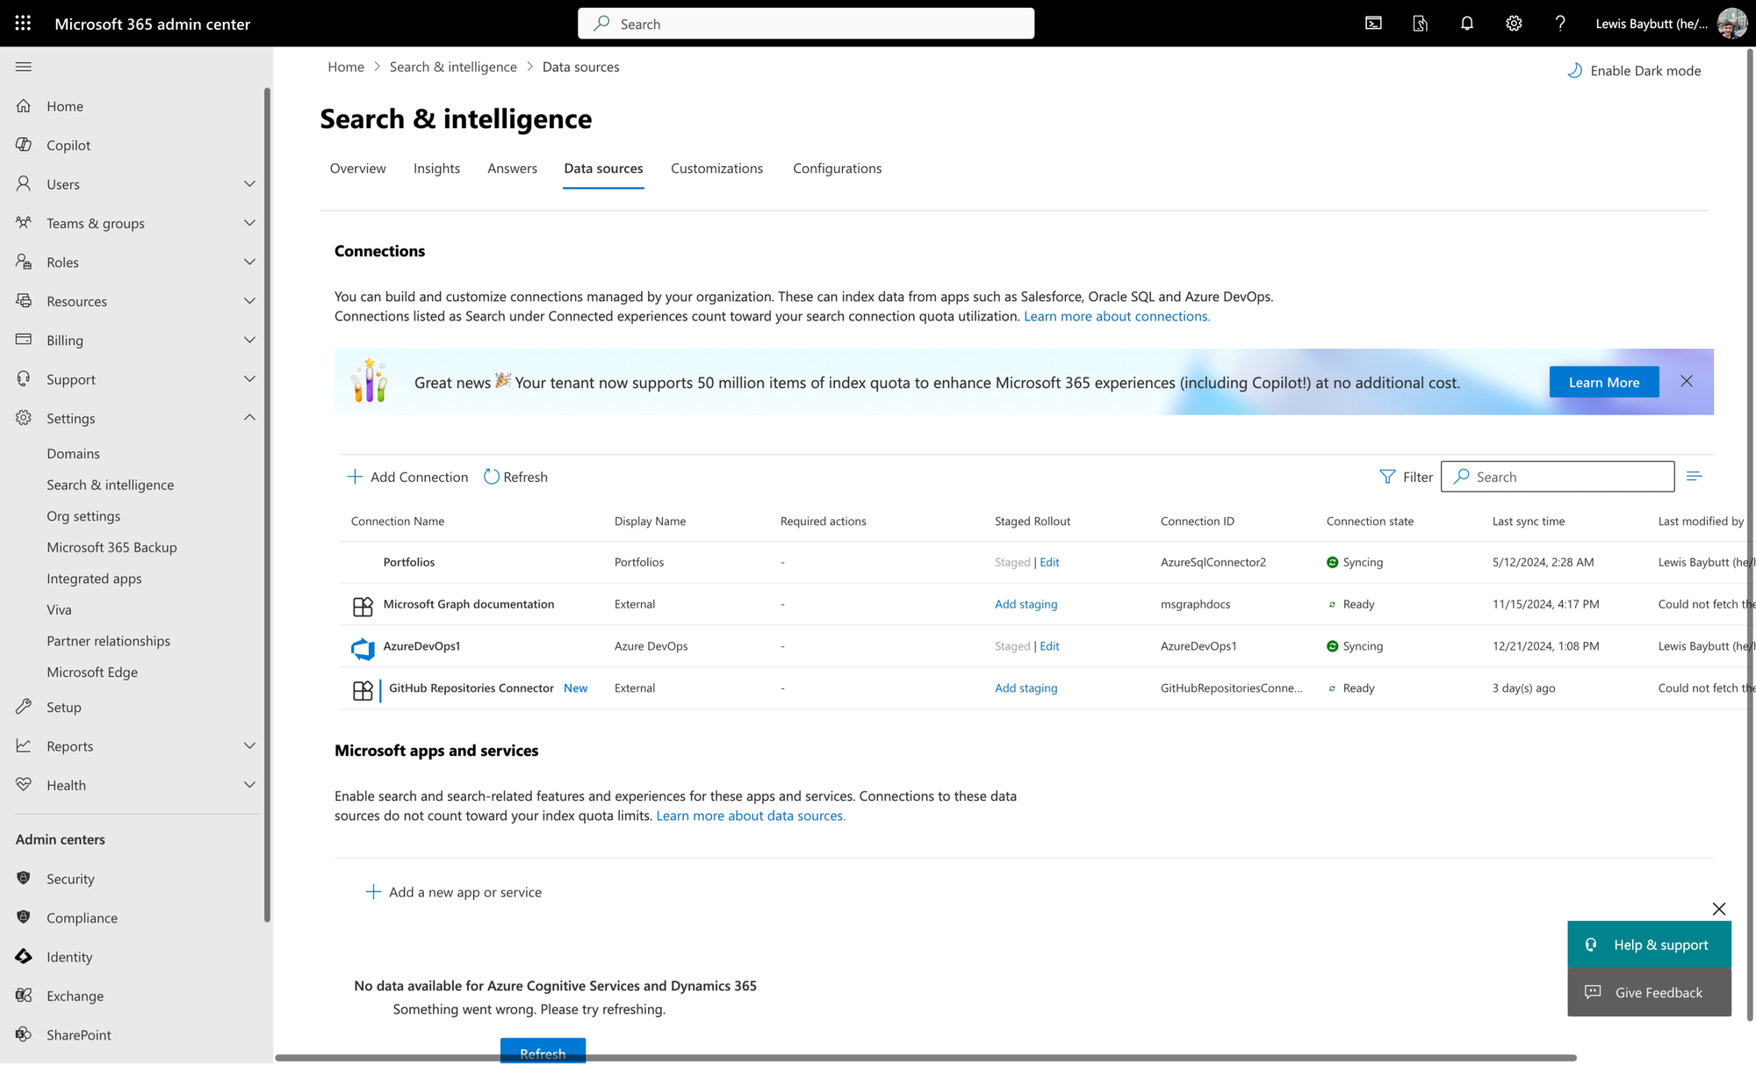This screenshot has width=1756, height=1065.
Task: Click the help question mark icon
Action: [1559, 24]
